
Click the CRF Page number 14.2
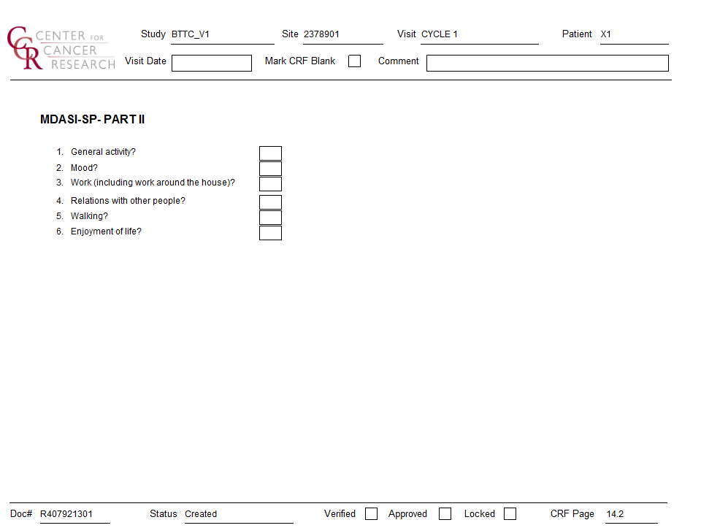pyautogui.click(x=615, y=514)
